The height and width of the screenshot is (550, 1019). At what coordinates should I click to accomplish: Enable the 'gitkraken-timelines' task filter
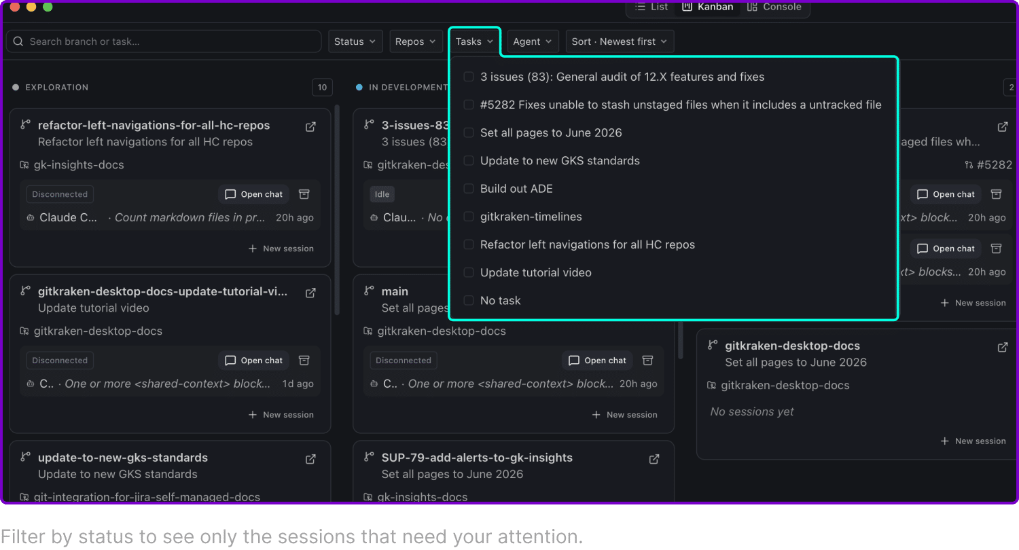tap(469, 217)
